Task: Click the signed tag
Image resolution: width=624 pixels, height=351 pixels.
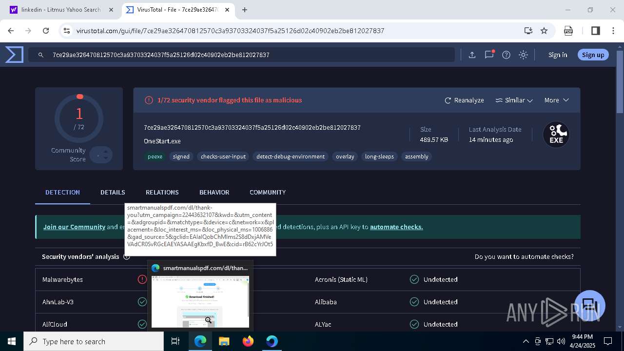Action: click(181, 156)
